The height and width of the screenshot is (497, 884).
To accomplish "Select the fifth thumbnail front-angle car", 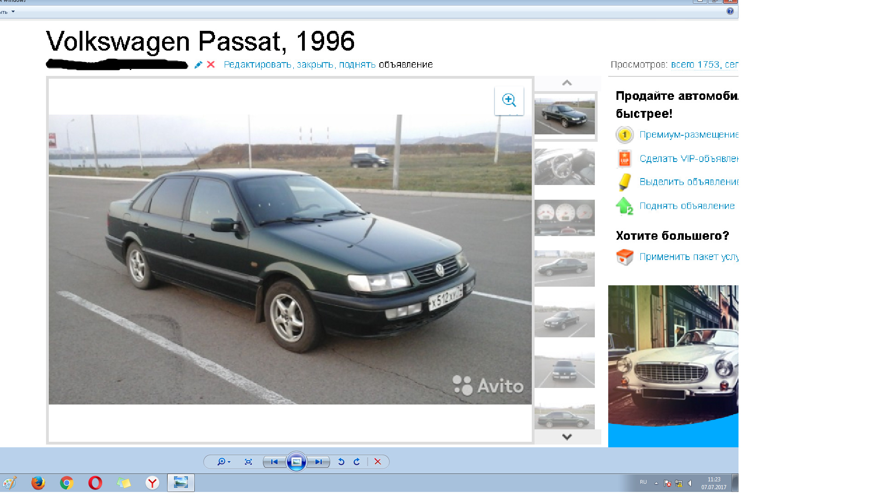I will coord(564,319).
